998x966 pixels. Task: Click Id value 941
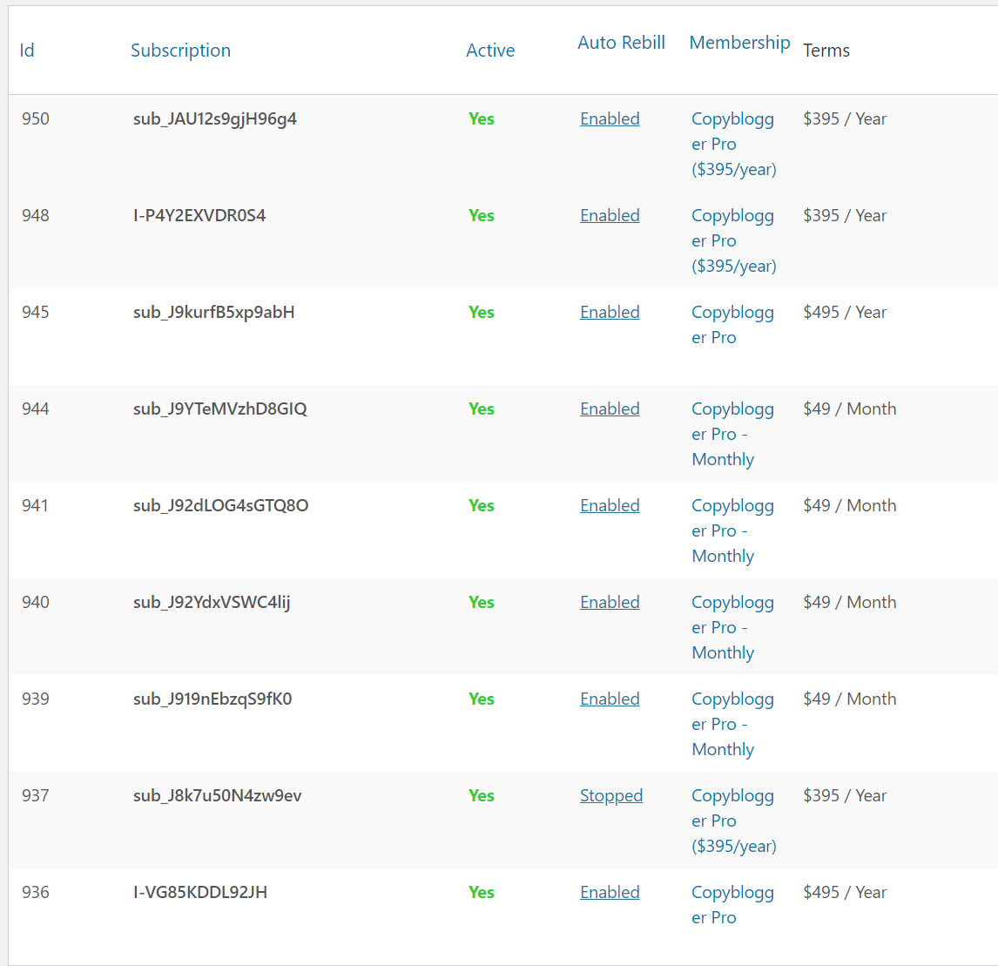click(x=35, y=506)
